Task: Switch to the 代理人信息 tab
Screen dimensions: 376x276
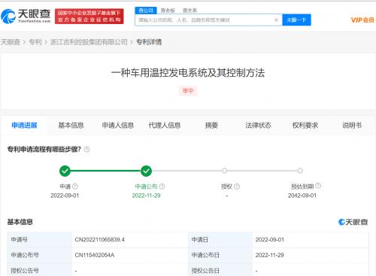Action: pyautogui.click(x=165, y=125)
